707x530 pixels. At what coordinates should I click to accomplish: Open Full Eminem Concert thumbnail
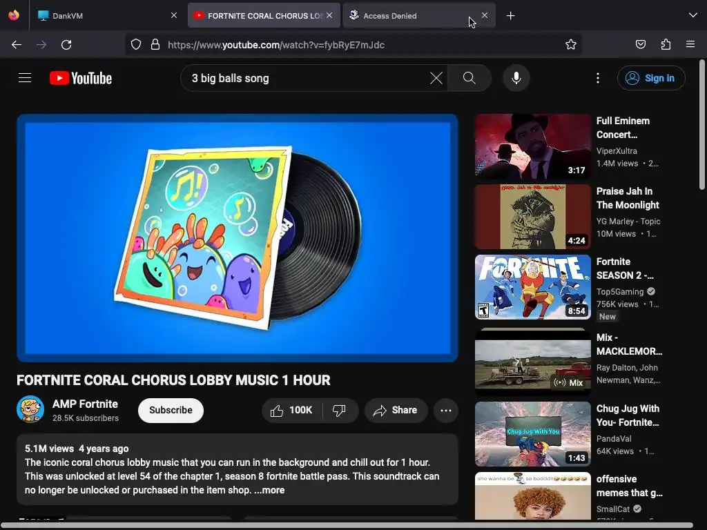click(x=532, y=146)
